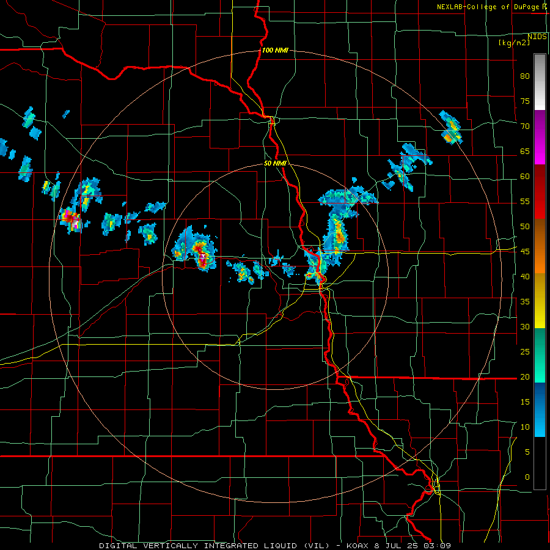
Task: Select the 70 value on the VIL scale
Action: coord(525,127)
